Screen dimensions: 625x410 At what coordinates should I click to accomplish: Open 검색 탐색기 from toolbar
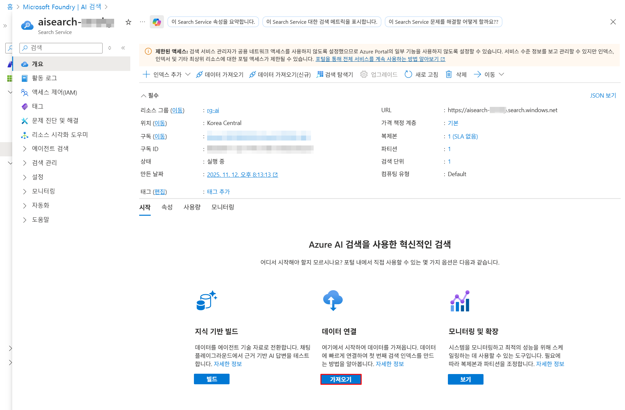(x=335, y=75)
